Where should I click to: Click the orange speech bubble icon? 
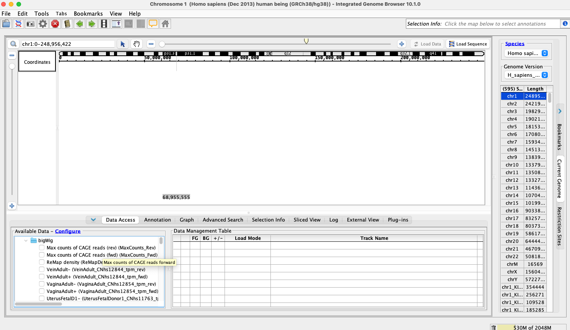(x=153, y=24)
